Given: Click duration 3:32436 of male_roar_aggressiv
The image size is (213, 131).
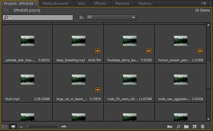Looking at the screenshot, I should (x=197, y=99).
